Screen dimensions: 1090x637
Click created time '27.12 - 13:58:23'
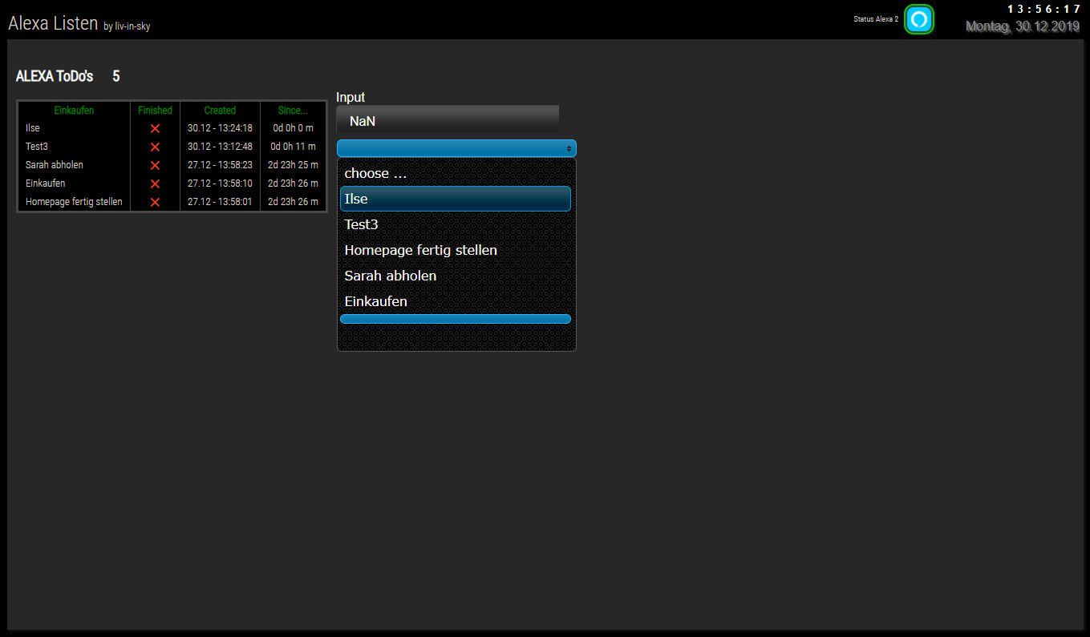[x=220, y=165]
